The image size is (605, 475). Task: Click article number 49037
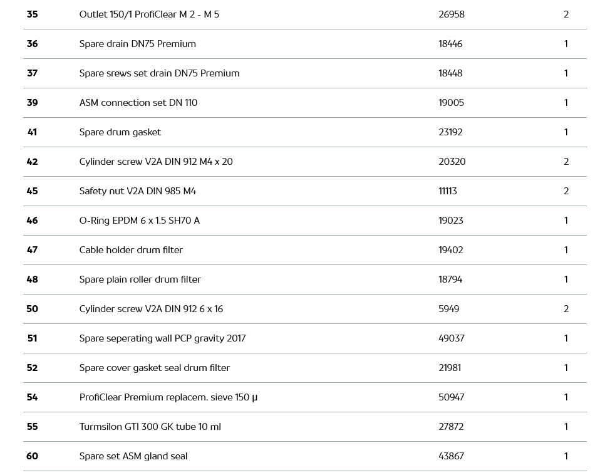tap(451, 338)
